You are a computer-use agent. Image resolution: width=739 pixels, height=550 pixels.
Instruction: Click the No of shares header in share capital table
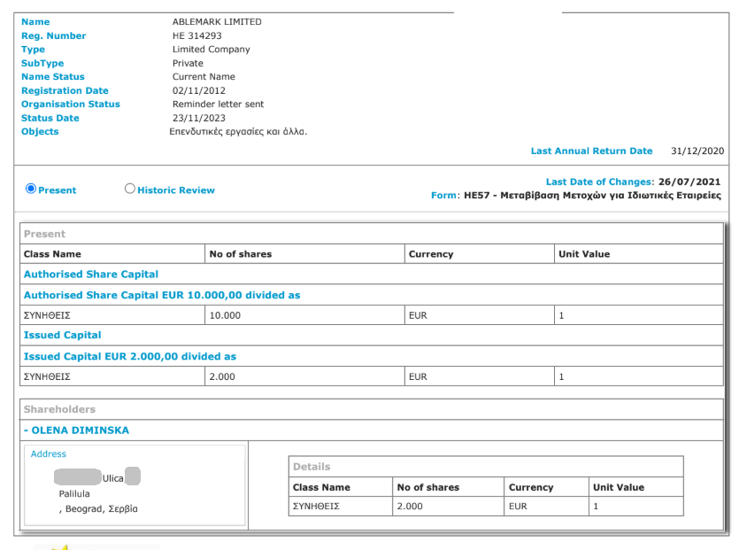(241, 254)
